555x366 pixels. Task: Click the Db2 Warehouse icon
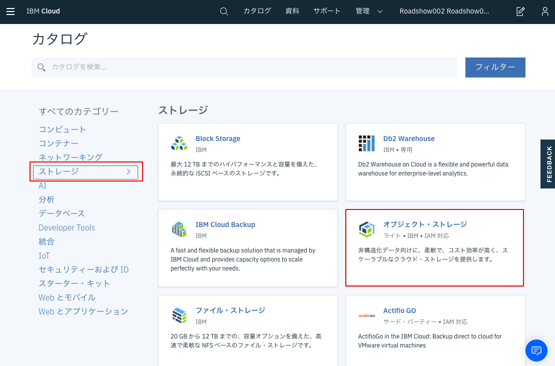366,143
